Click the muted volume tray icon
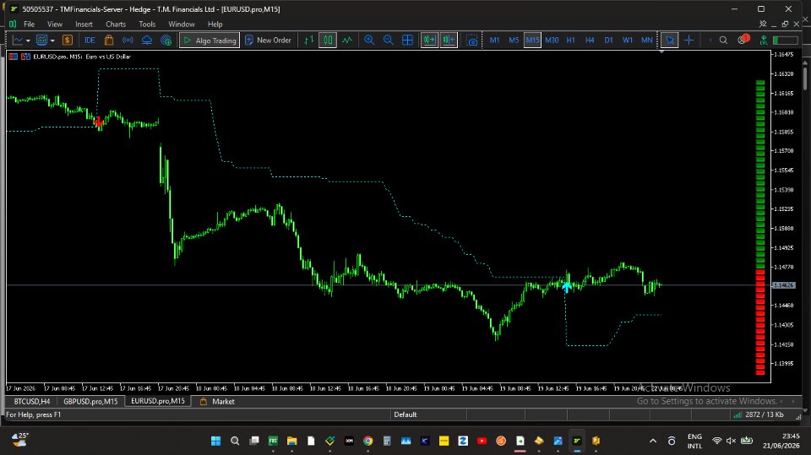 click(x=731, y=441)
